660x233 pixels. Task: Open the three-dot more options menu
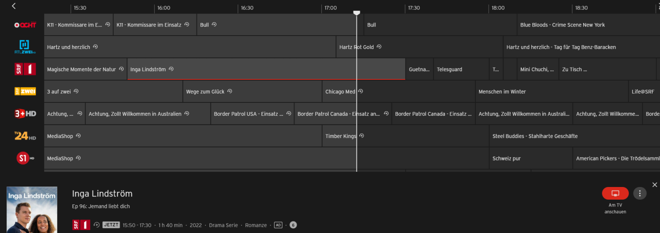(x=640, y=193)
